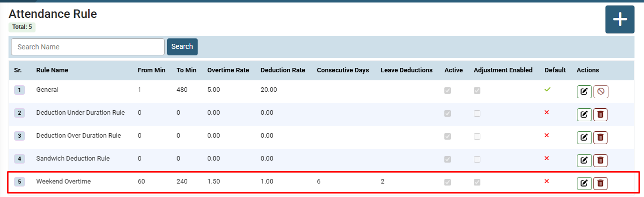Toggle Active checkbox for Sandwich Deduction Rule
The width and height of the screenshot is (644, 197).
[448, 160]
